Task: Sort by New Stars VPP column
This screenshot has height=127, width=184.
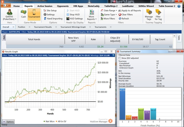Action: 75,40
